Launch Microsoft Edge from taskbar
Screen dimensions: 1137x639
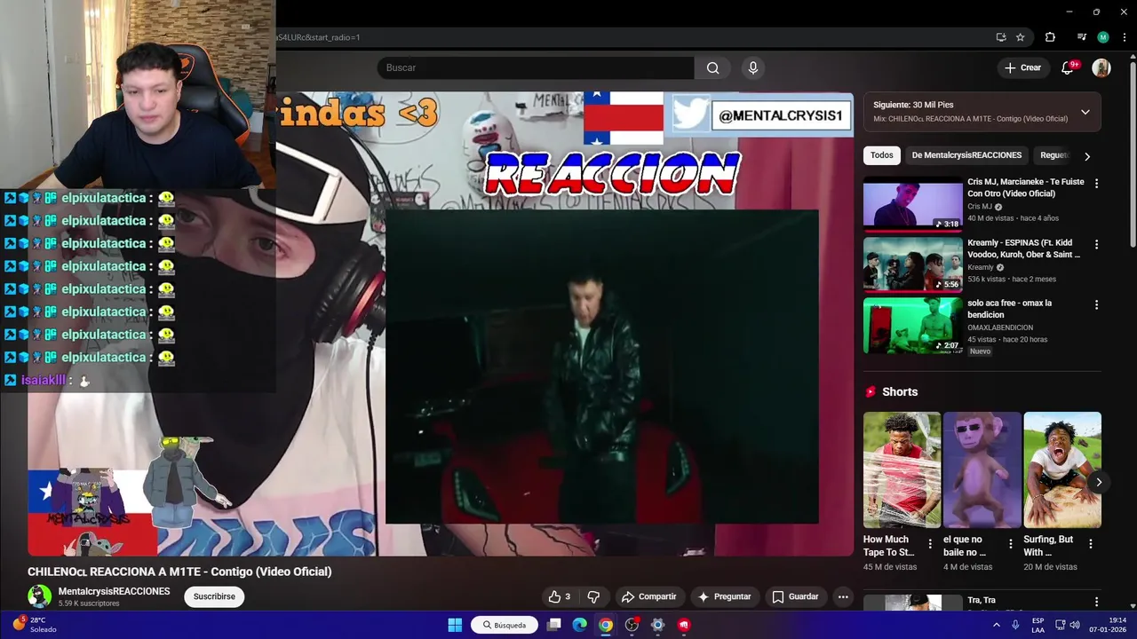(x=580, y=625)
